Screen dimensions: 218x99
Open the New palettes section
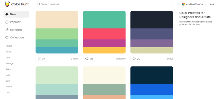point(16,14)
